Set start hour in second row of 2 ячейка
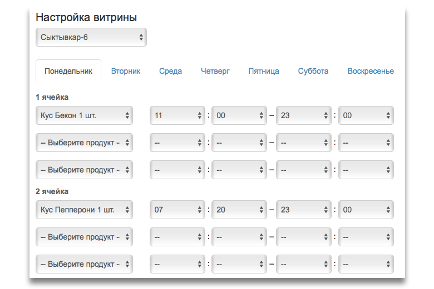 point(177,237)
